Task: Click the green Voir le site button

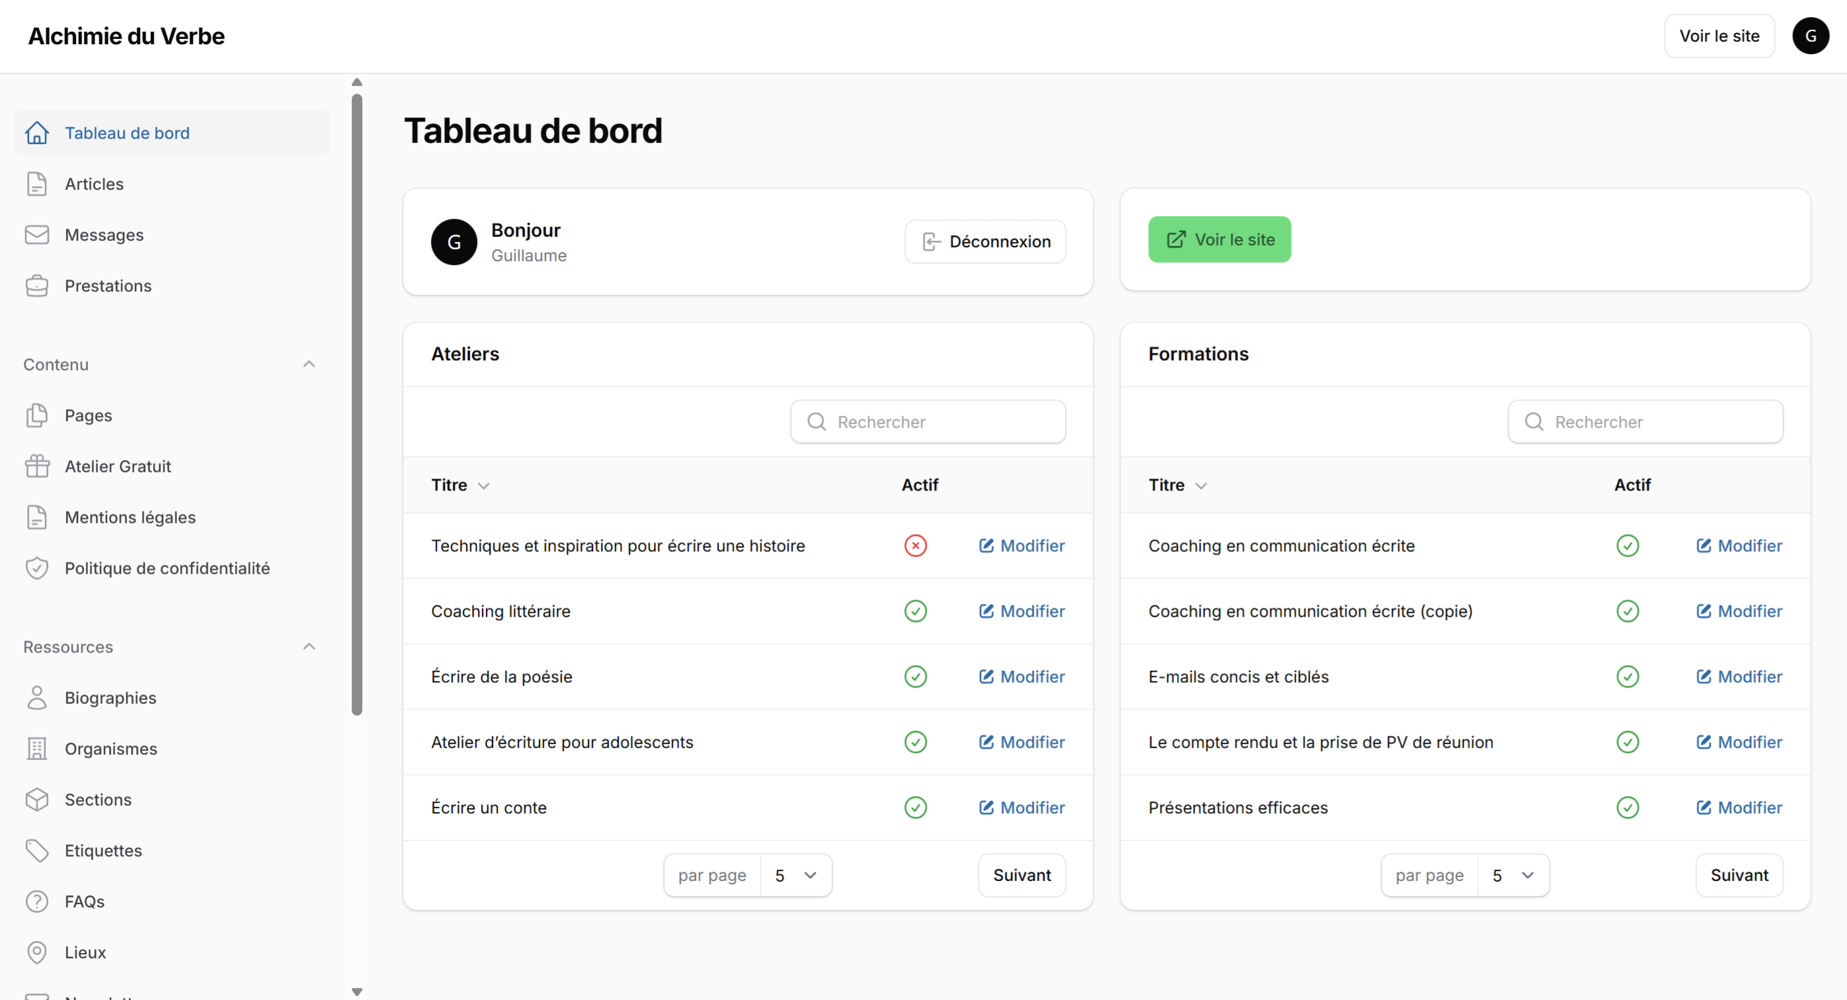Action: click(x=1219, y=239)
